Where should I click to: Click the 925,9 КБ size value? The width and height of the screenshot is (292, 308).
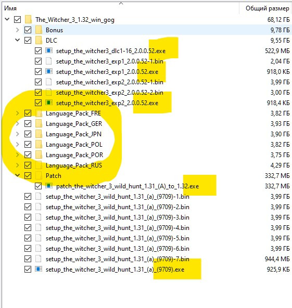pos(278,269)
